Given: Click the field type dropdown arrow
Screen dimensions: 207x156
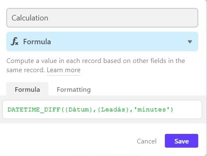Looking at the screenshot, I should pos(190,42).
